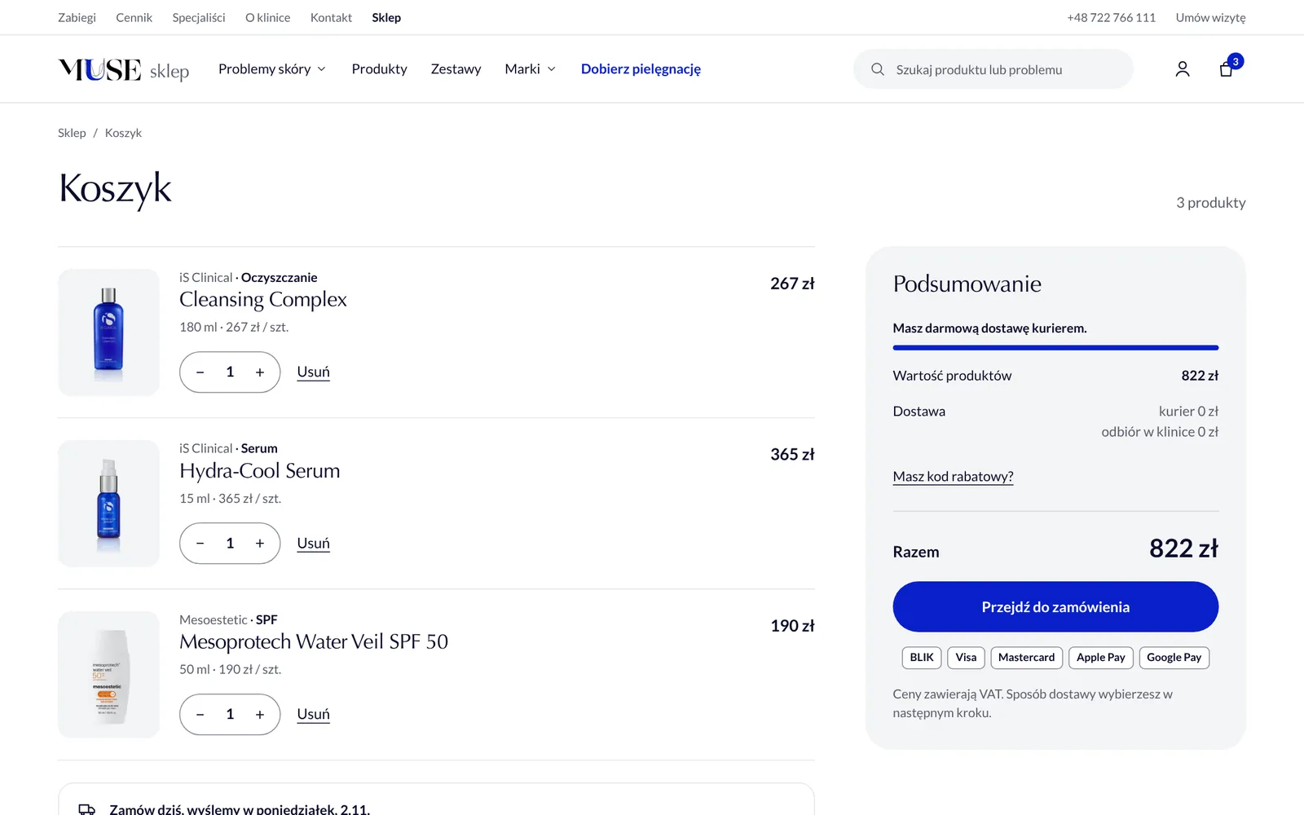Viewport: 1304px width, 815px height.
Task: Open Mesoprotech Water Veil SPF 50 title
Action: [314, 642]
